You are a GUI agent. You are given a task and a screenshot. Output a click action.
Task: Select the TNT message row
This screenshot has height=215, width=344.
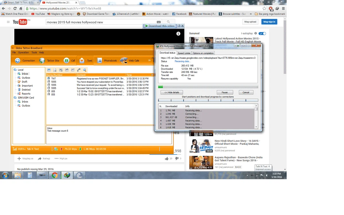pyautogui.click(x=100, y=78)
